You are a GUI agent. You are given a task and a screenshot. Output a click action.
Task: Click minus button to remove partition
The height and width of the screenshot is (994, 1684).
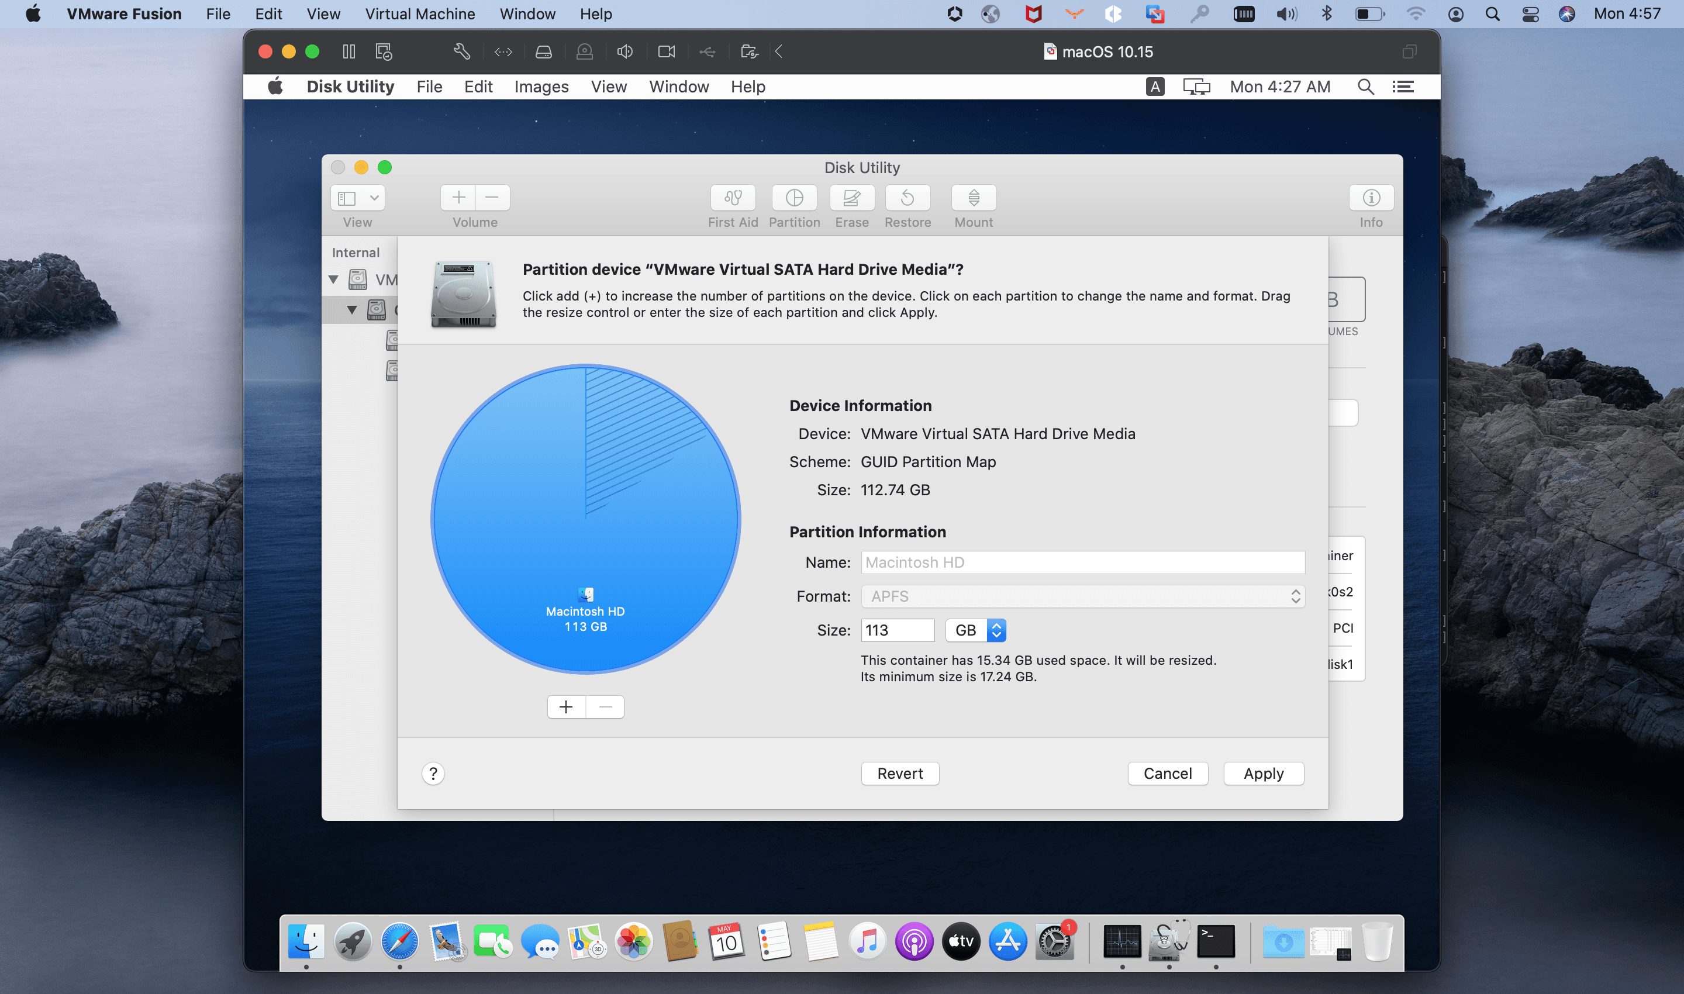pos(605,706)
